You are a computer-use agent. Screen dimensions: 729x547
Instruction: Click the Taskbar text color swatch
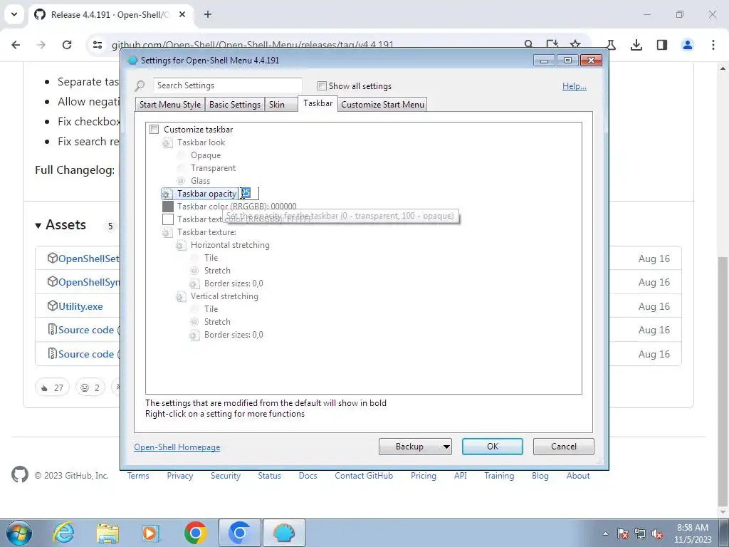point(168,219)
